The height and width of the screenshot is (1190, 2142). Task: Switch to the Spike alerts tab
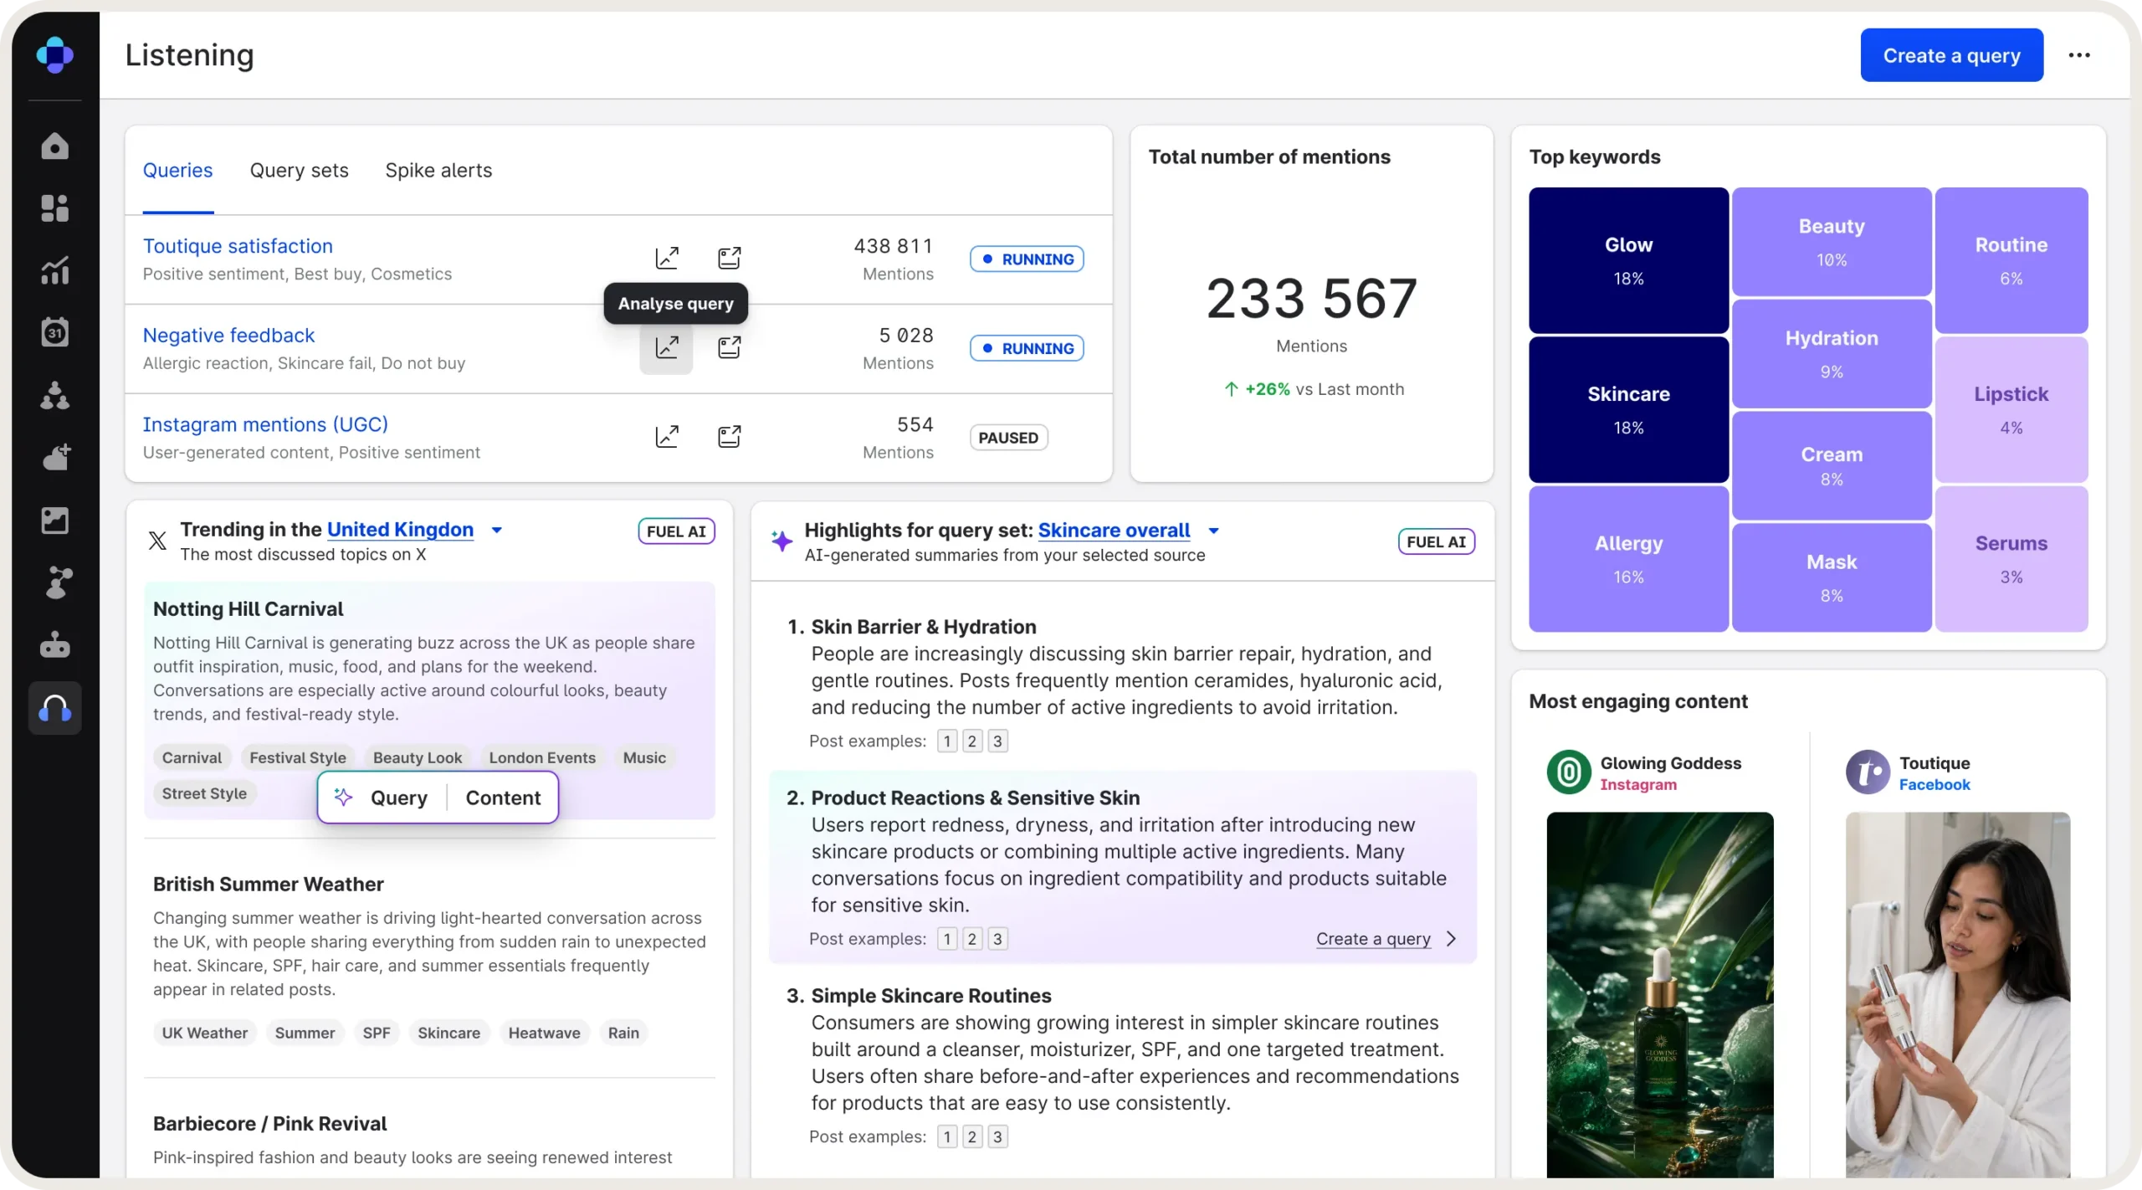(438, 171)
